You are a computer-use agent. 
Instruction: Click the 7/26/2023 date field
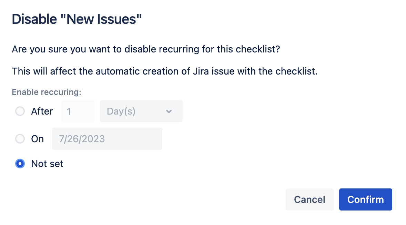pos(107,139)
